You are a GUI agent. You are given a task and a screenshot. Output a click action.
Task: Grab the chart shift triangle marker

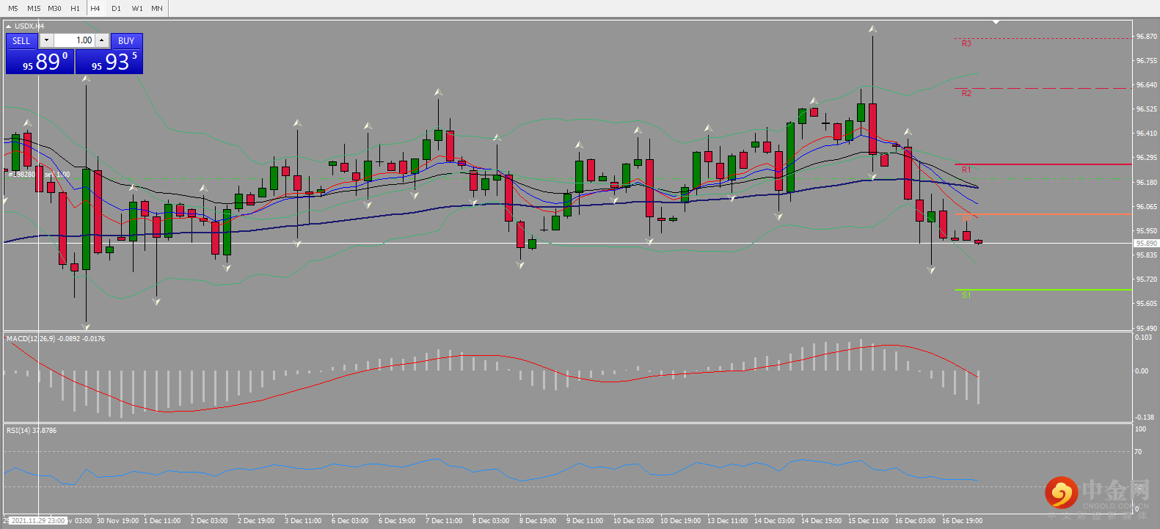pyautogui.click(x=996, y=22)
